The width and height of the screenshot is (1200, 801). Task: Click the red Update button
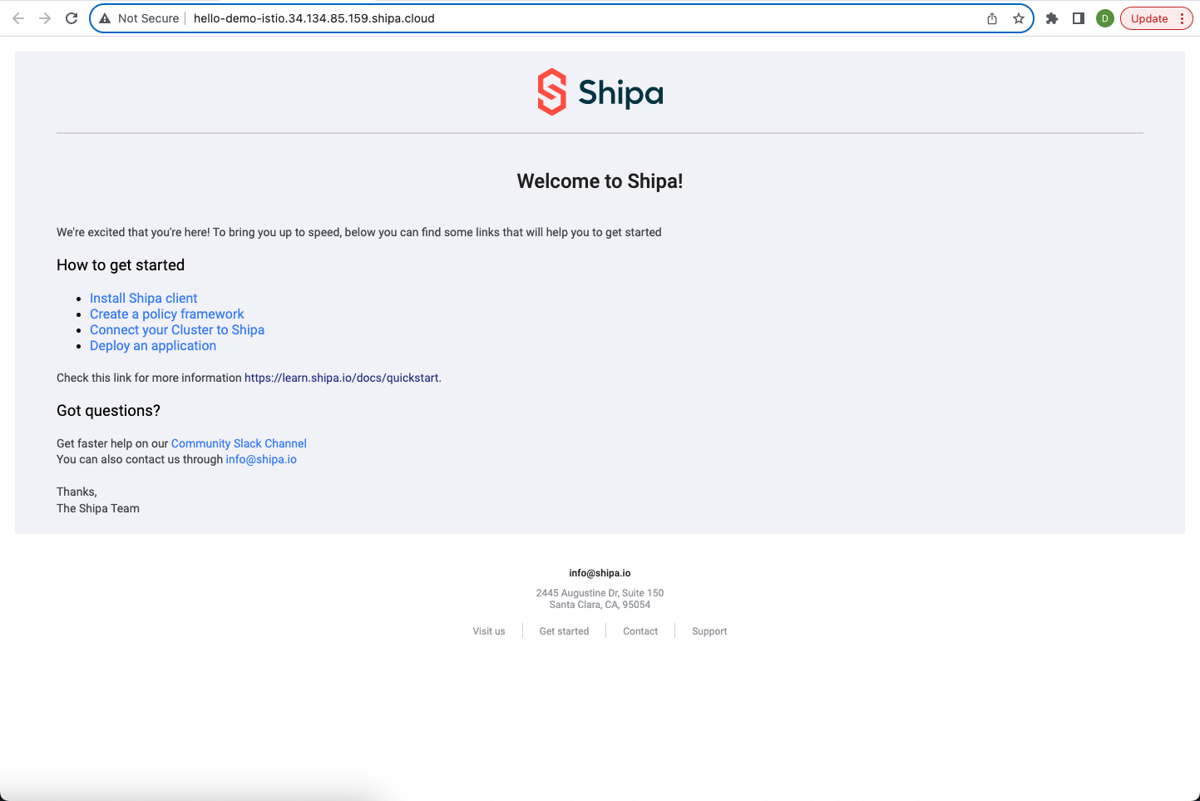point(1149,18)
